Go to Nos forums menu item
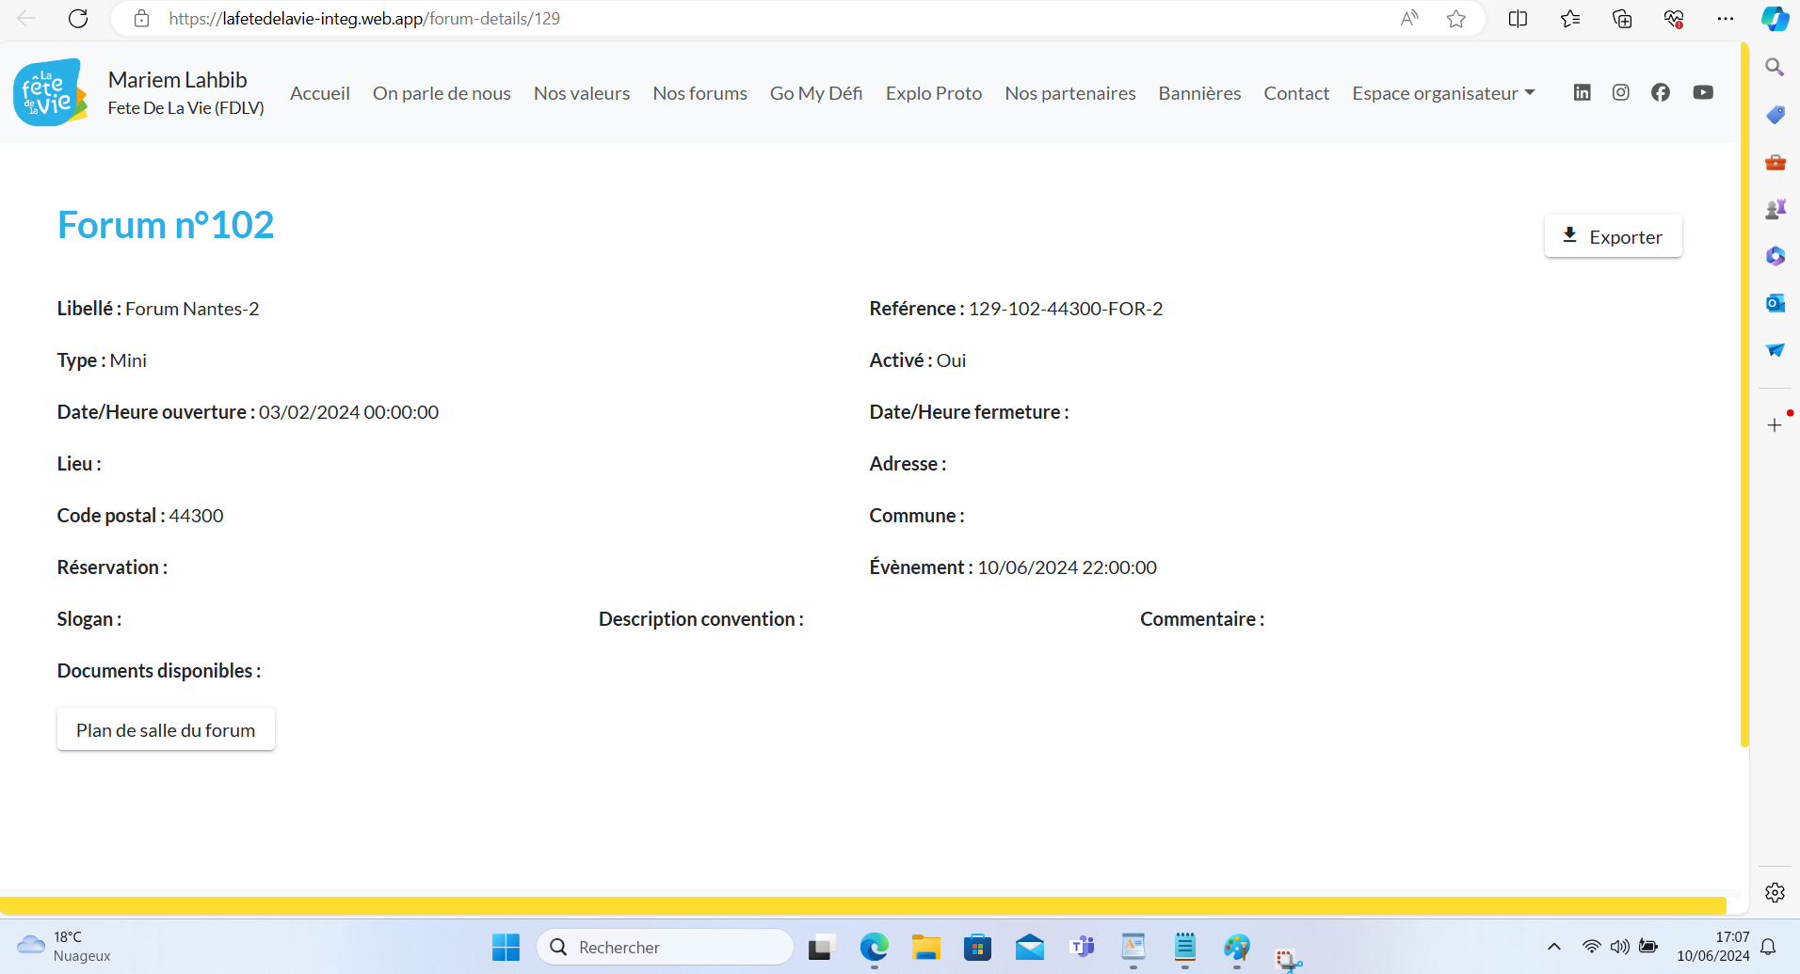Screen dimensions: 1800x974 (x=699, y=93)
